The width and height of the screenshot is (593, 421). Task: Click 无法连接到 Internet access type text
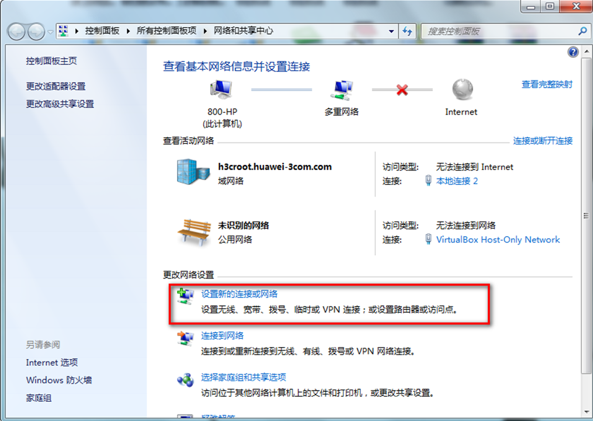(x=475, y=167)
